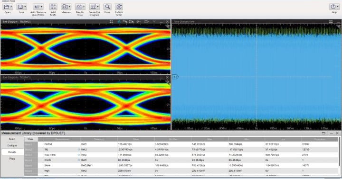The width and height of the screenshot is (342, 179).
Task: Close the lower Eye Diagram panel
Action: [x=167, y=77]
